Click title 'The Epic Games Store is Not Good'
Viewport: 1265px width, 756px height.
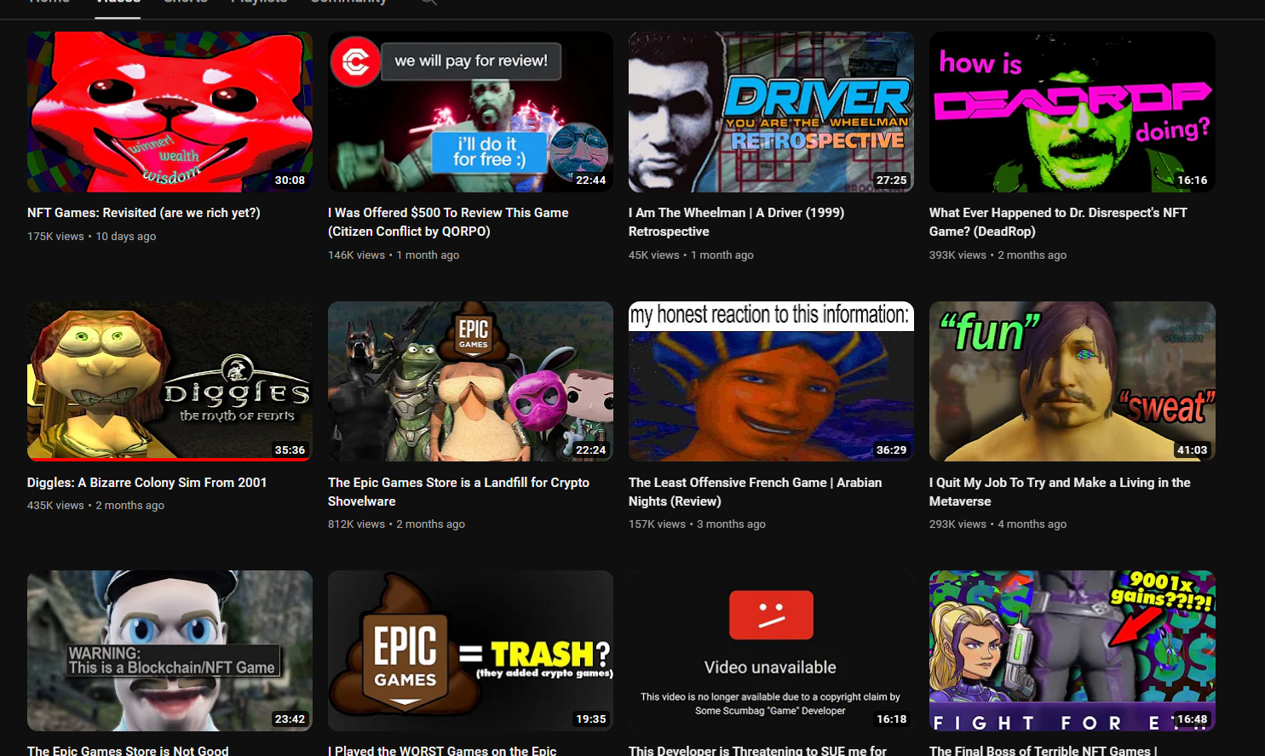128,750
